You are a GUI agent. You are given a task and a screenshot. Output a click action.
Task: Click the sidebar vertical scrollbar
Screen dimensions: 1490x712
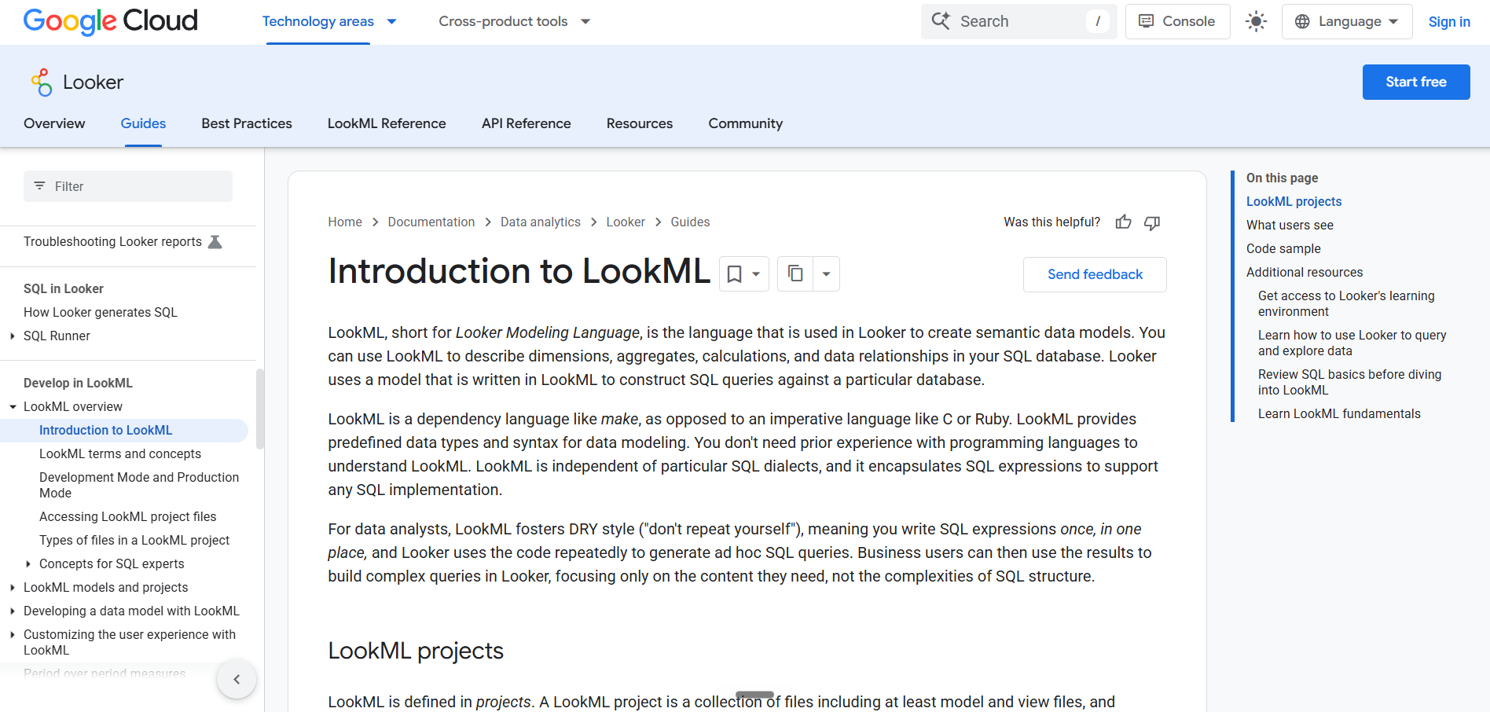click(260, 409)
